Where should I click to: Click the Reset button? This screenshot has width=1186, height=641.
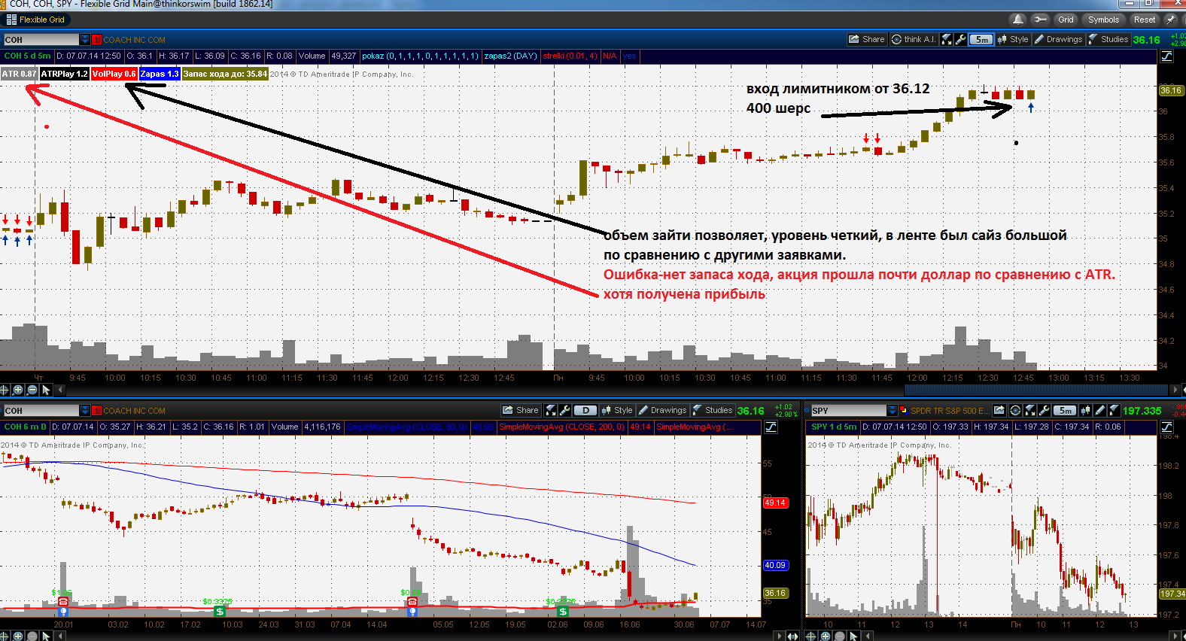pos(1145,20)
